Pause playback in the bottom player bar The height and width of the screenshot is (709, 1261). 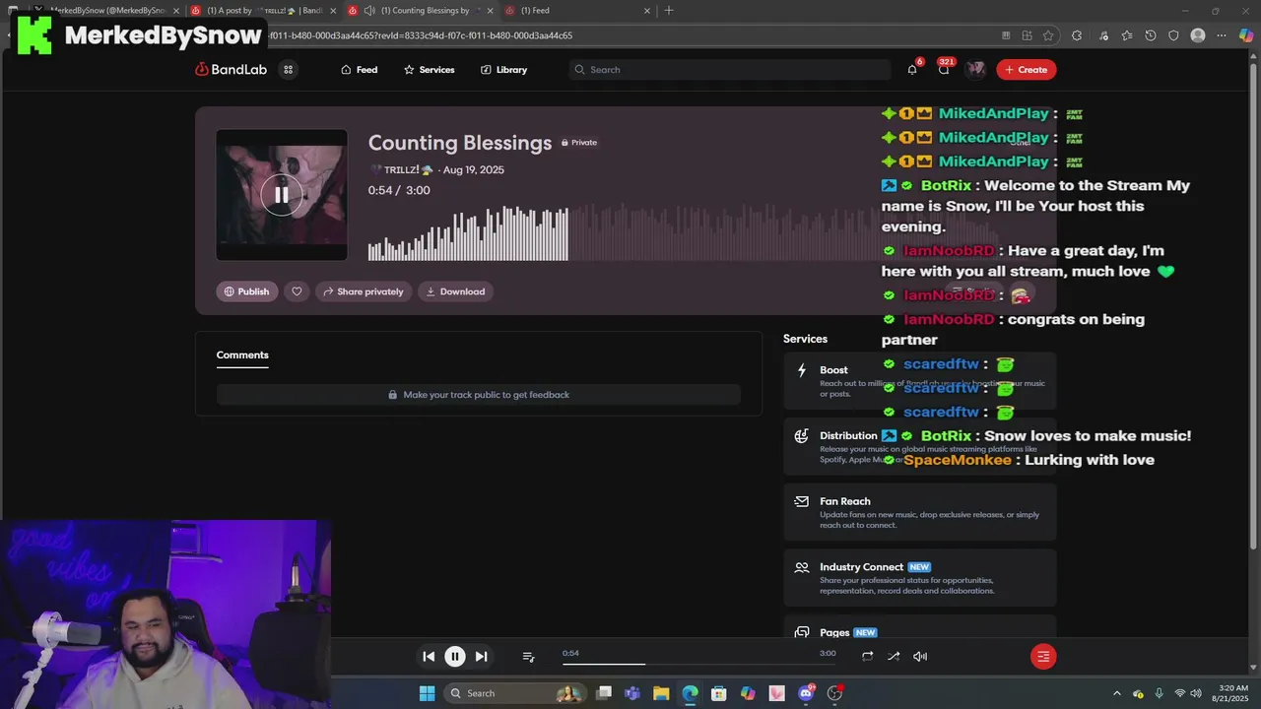pos(455,657)
